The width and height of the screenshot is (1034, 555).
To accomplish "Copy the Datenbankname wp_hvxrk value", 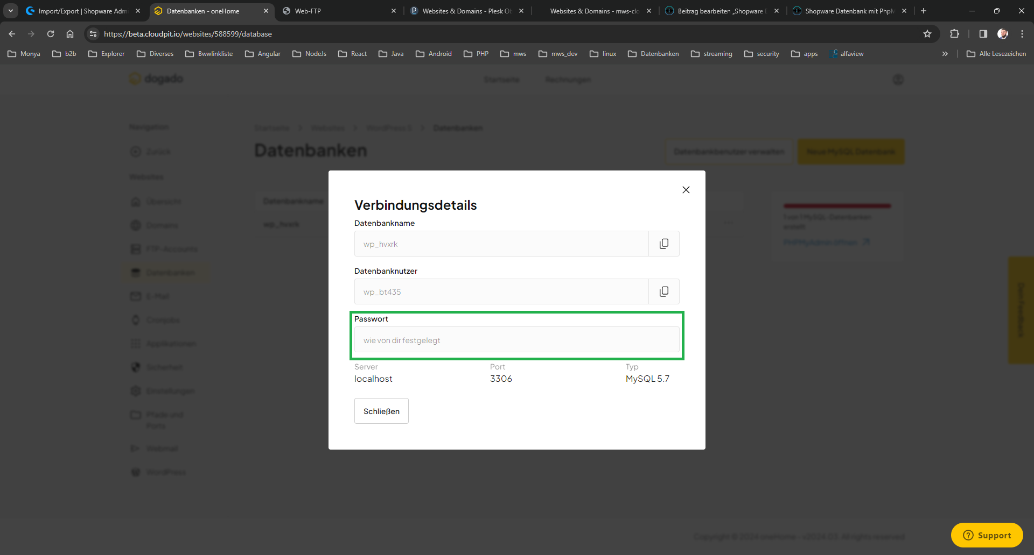I will pos(664,244).
